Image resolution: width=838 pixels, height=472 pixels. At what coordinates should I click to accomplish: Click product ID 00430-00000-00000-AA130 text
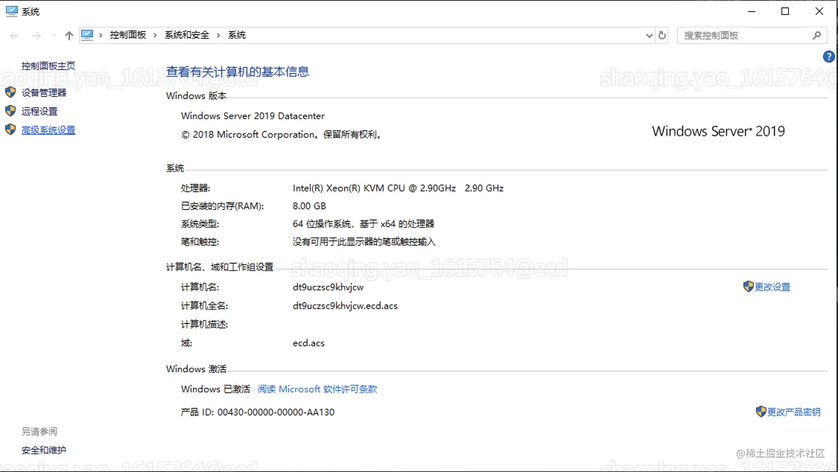(276, 412)
